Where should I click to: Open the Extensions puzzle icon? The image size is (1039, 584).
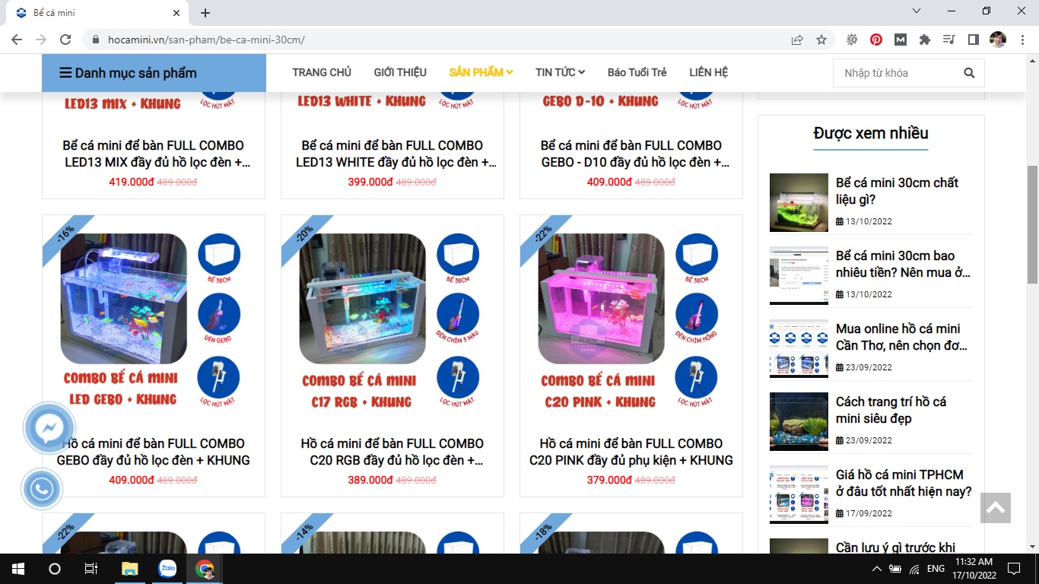click(x=925, y=40)
